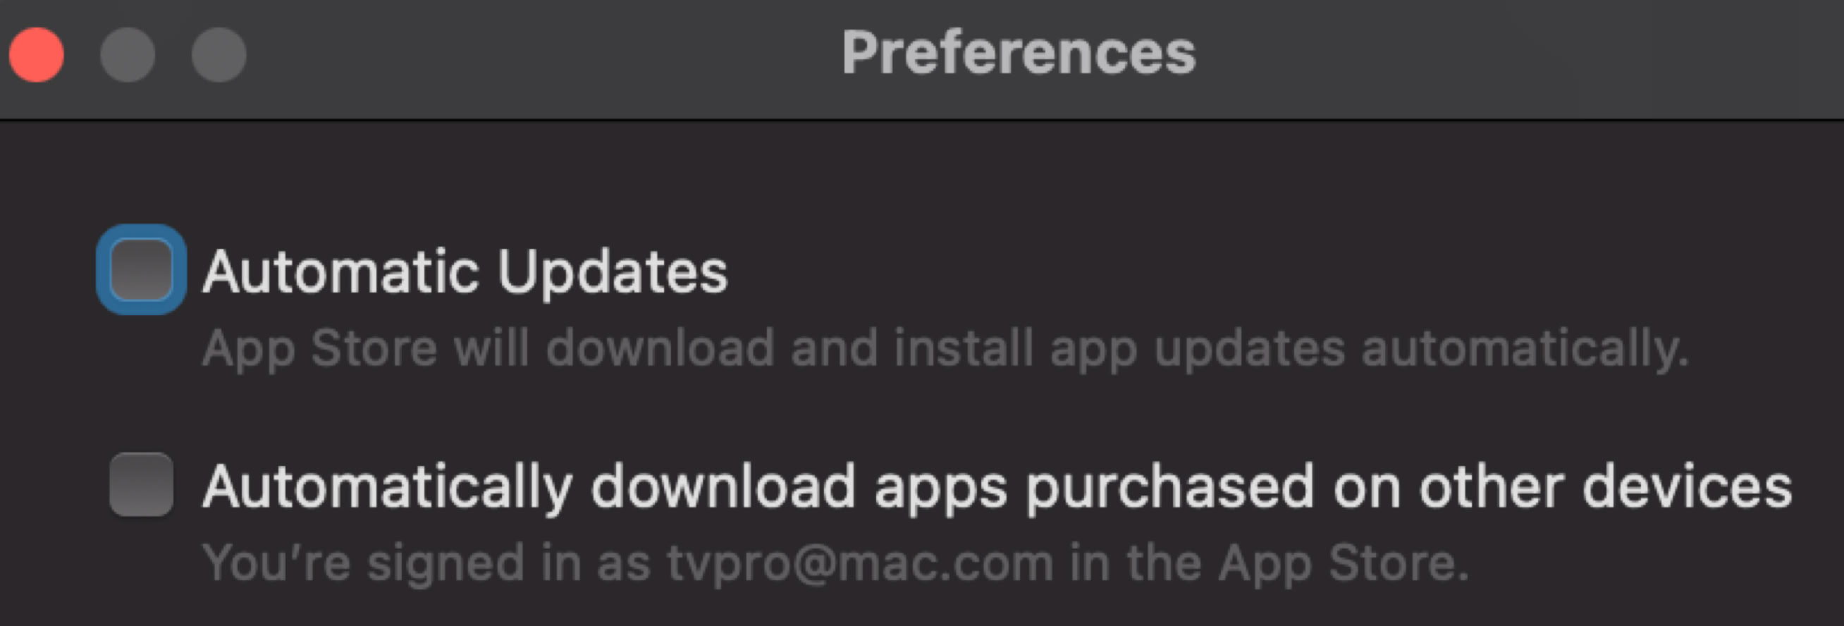Click the word "purchased" in the second option
The image size is (1844, 626).
point(1169,487)
